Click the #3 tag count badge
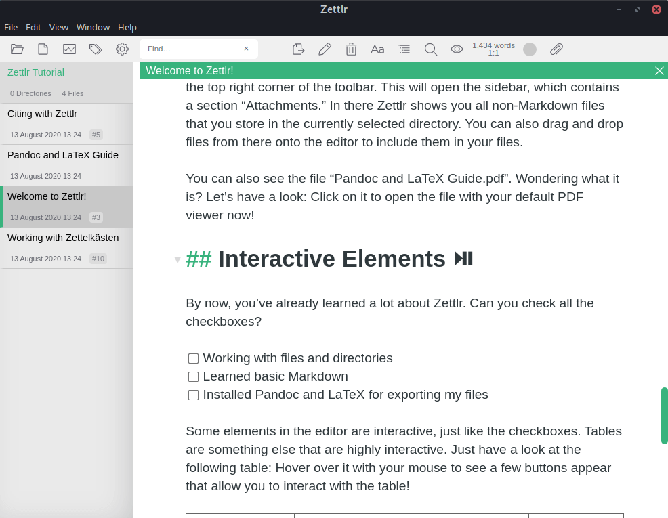Viewport: 668px width, 518px height. click(x=96, y=217)
